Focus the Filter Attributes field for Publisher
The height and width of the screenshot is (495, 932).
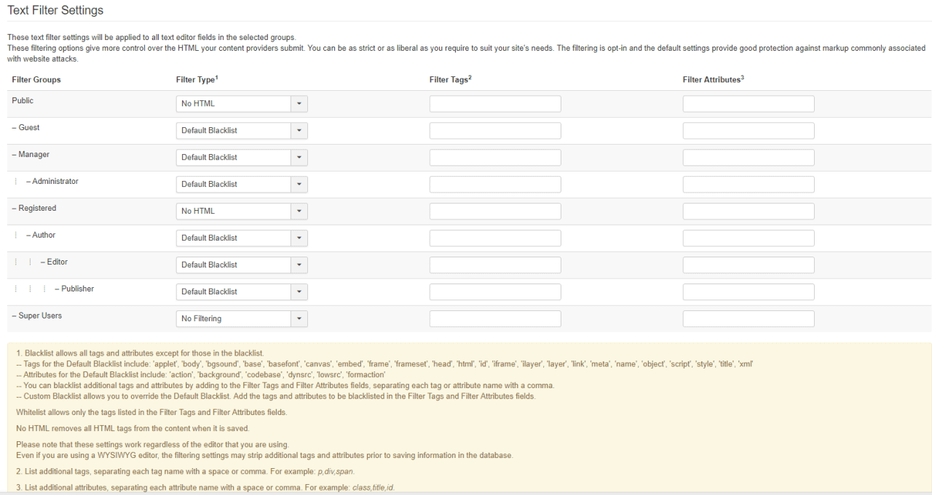749,292
